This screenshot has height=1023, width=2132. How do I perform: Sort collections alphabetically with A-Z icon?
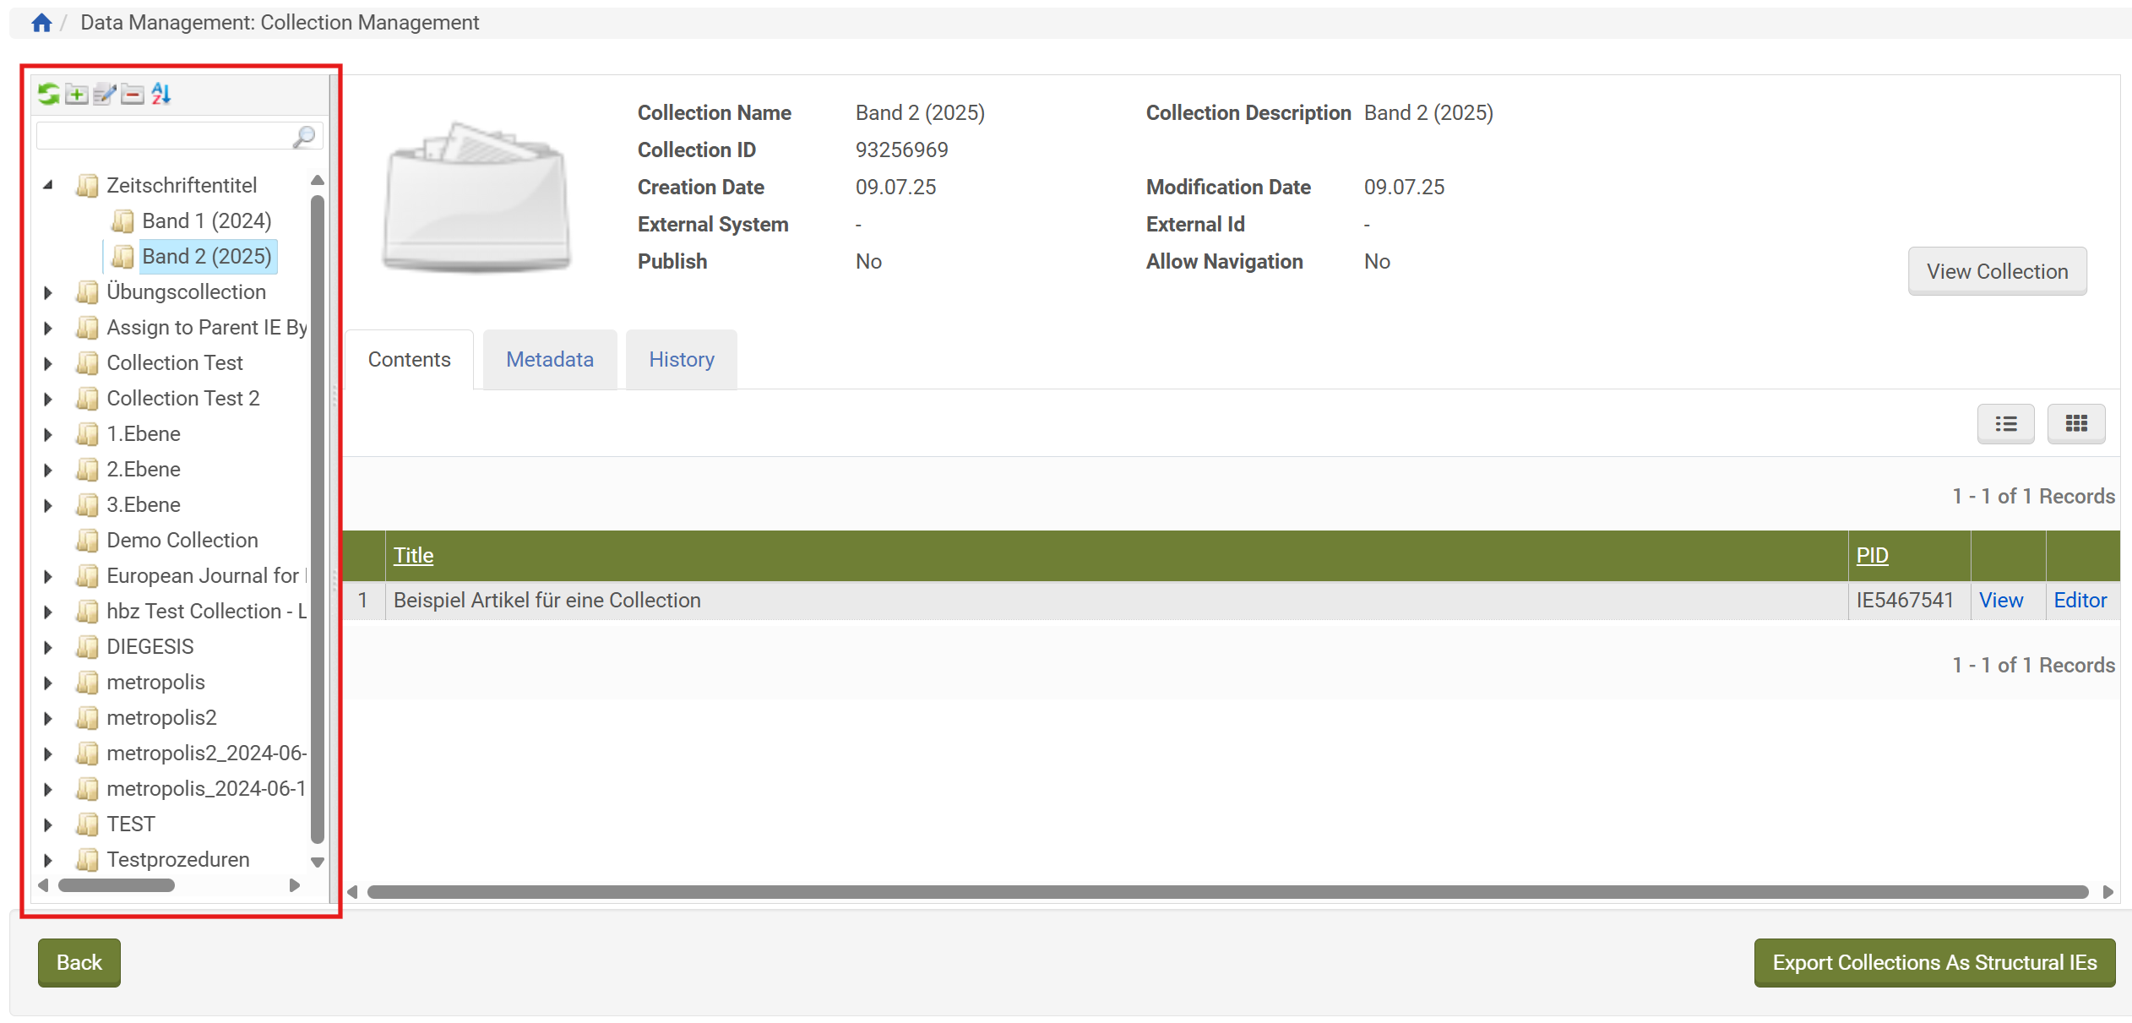pos(161,94)
